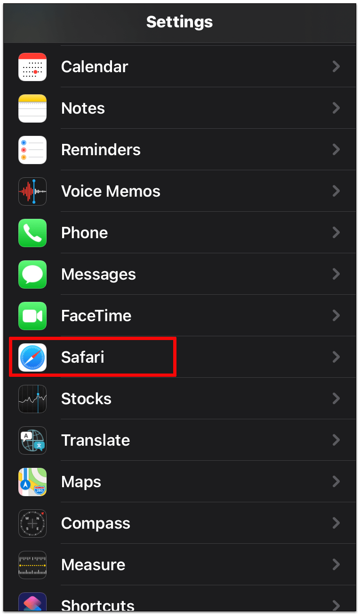360x615 pixels.
Task: Tap the Translate globe icon
Action: pyautogui.click(x=32, y=440)
